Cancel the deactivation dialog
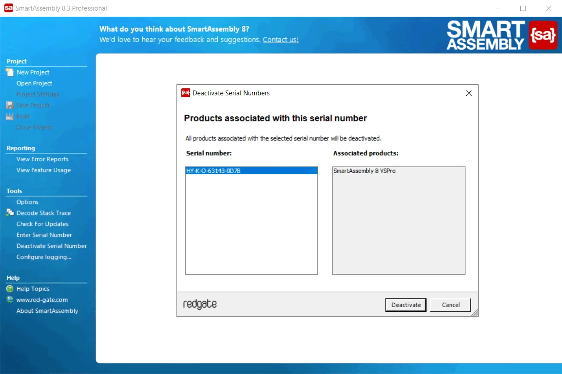The height and width of the screenshot is (374, 562). coord(450,305)
